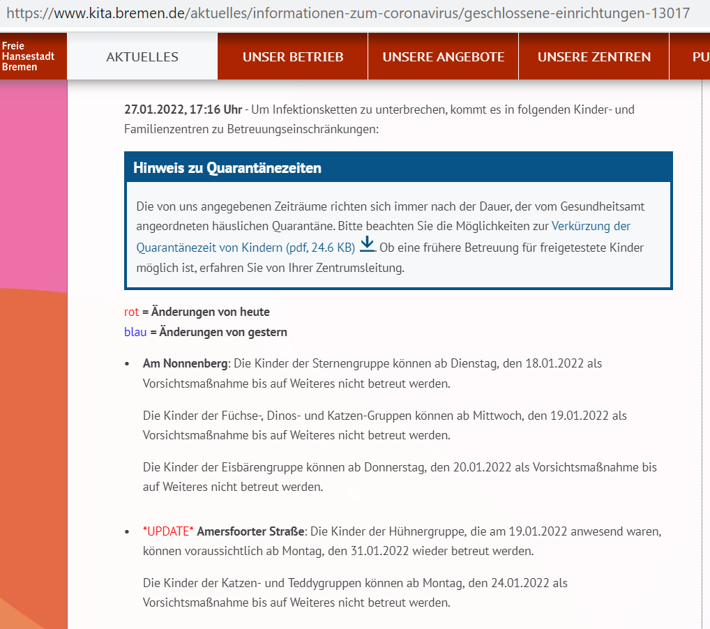Open the AKTUELLES navigation tab
710x629 pixels.
(142, 56)
